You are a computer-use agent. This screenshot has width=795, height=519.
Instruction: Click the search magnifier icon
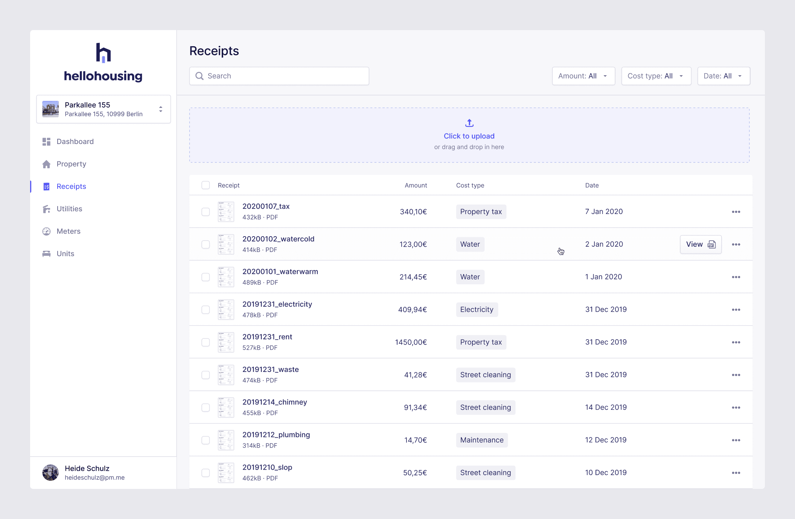(200, 76)
